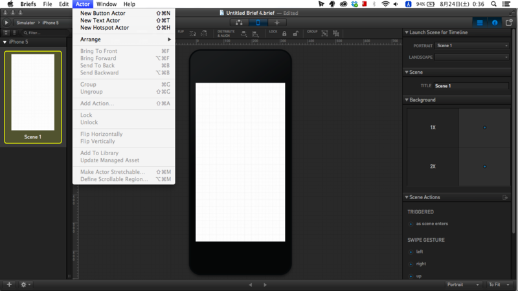Screen dimensions: 518x291
Task: Run the brief with the play button
Action: point(6,23)
